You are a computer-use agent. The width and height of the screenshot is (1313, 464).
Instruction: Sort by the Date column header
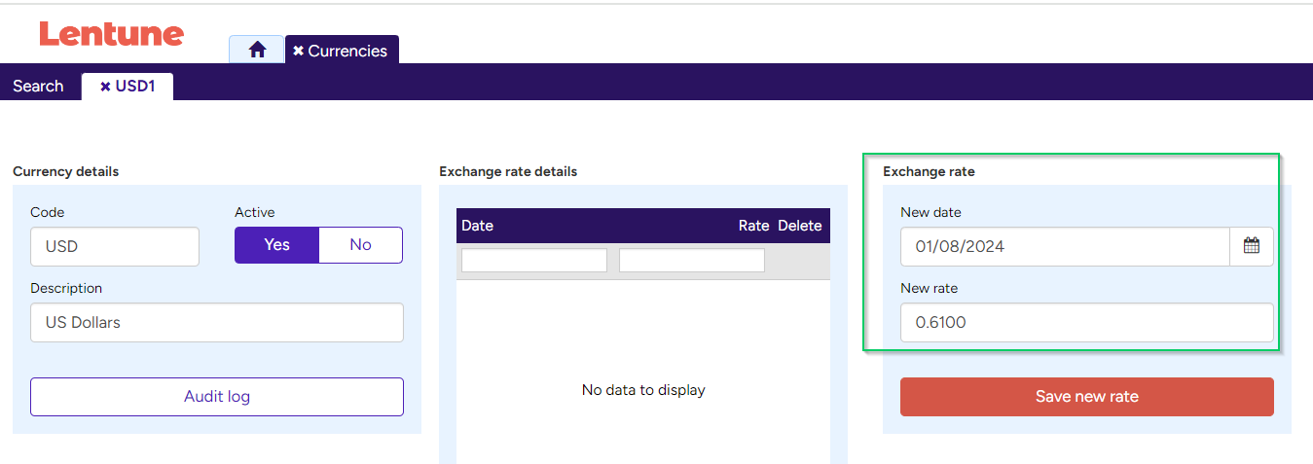point(477,226)
